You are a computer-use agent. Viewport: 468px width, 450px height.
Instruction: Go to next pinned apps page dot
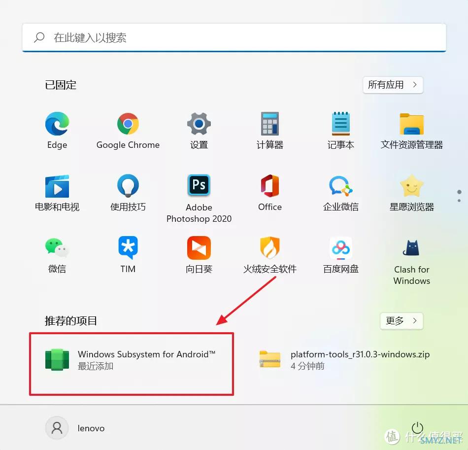[459, 201]
